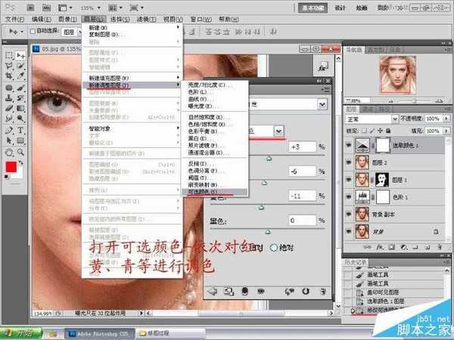Click the add layer mask icon

[x=391, y=248]
